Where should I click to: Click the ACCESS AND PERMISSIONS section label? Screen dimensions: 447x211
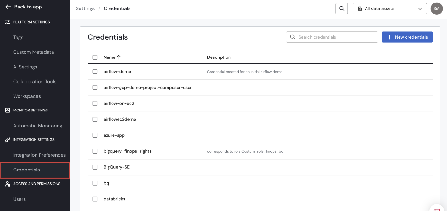click(x=37, y=184)
